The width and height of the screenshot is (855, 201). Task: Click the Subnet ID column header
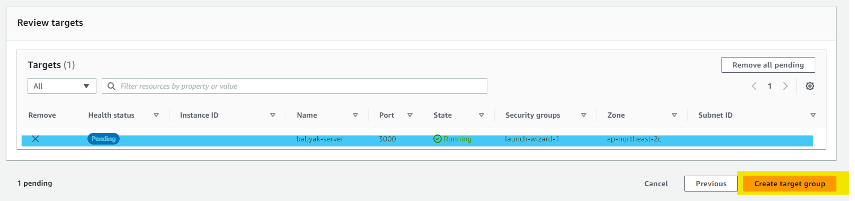tap(715, 115)
